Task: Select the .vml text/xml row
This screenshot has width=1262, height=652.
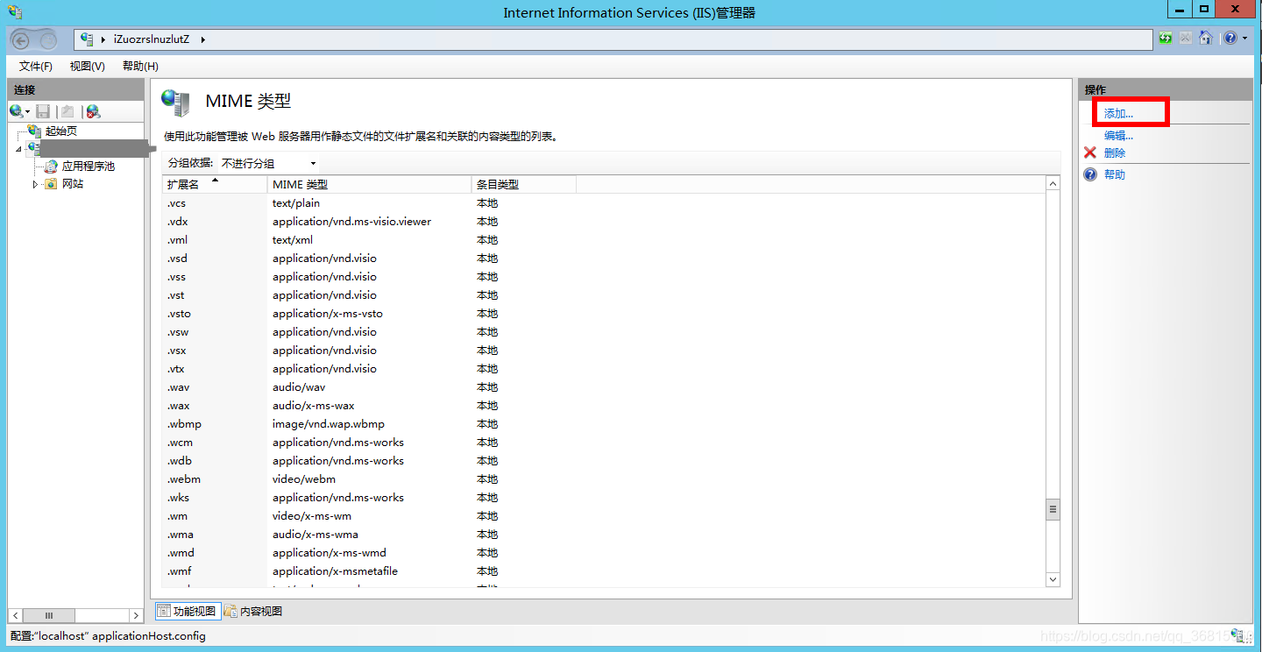Action: point(604,240)
